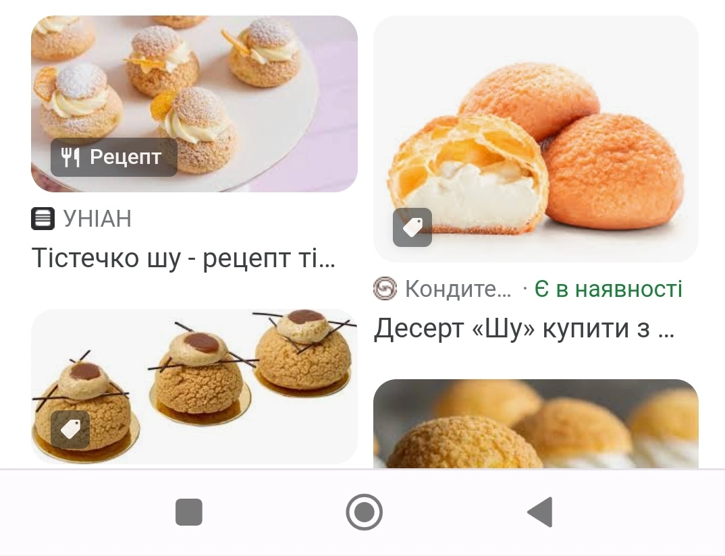Tap the fork and knife icon beside Рецепт
Screen dimensions: 725x556
pos(71,157)
